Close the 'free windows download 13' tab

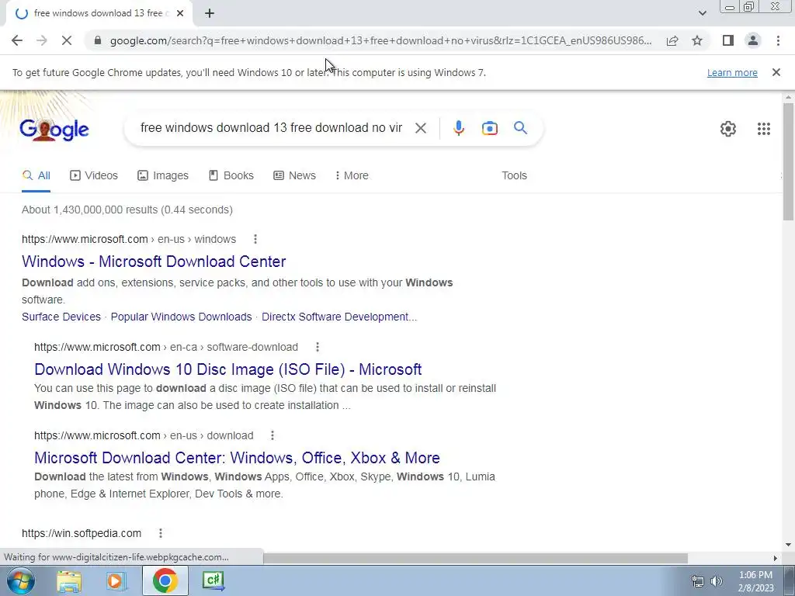click(x=180, y=14)
